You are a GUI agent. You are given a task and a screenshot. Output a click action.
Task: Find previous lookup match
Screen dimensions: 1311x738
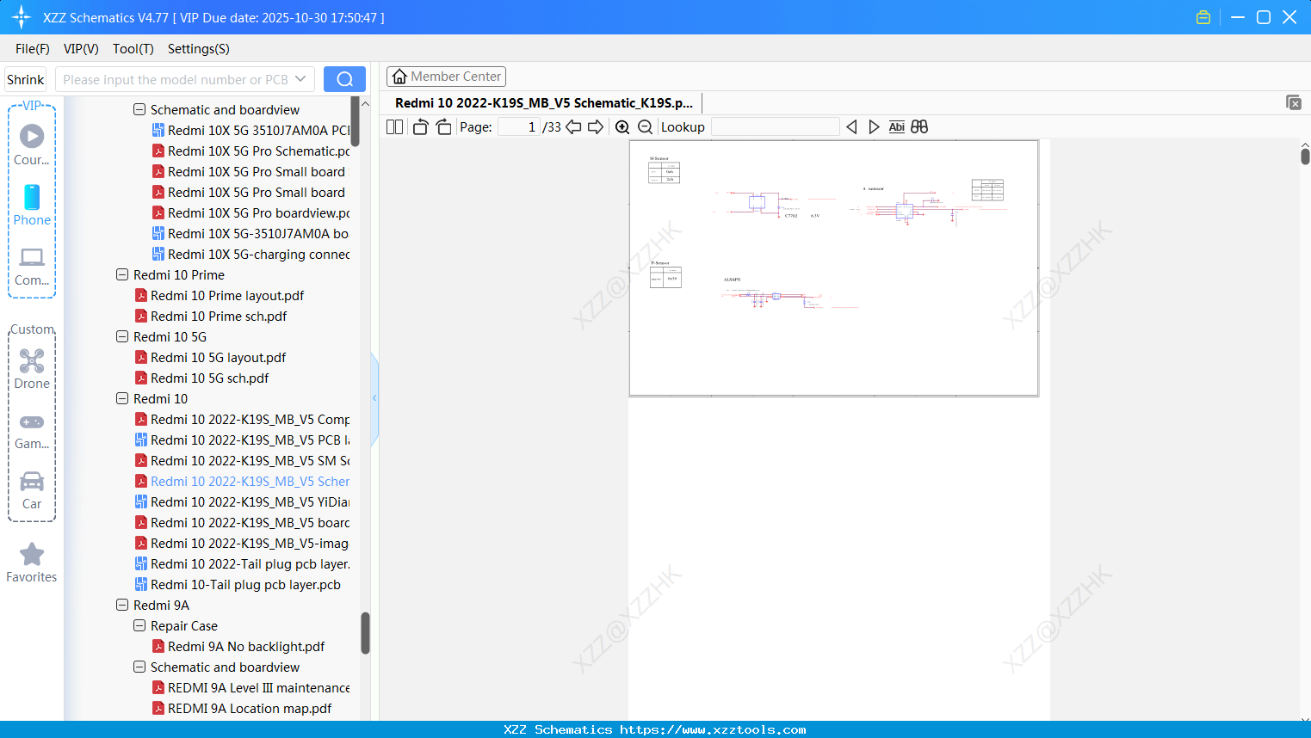(x=851, y=127)
